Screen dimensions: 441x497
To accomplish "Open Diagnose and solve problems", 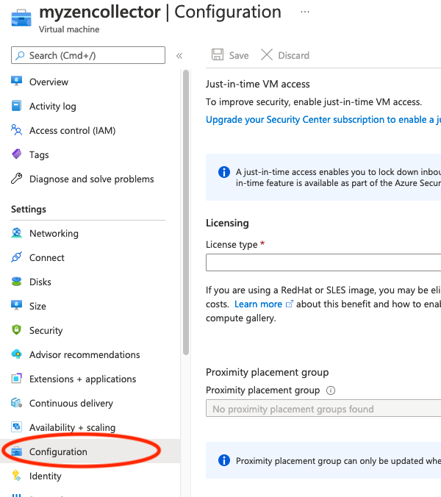I will (90, 179).
